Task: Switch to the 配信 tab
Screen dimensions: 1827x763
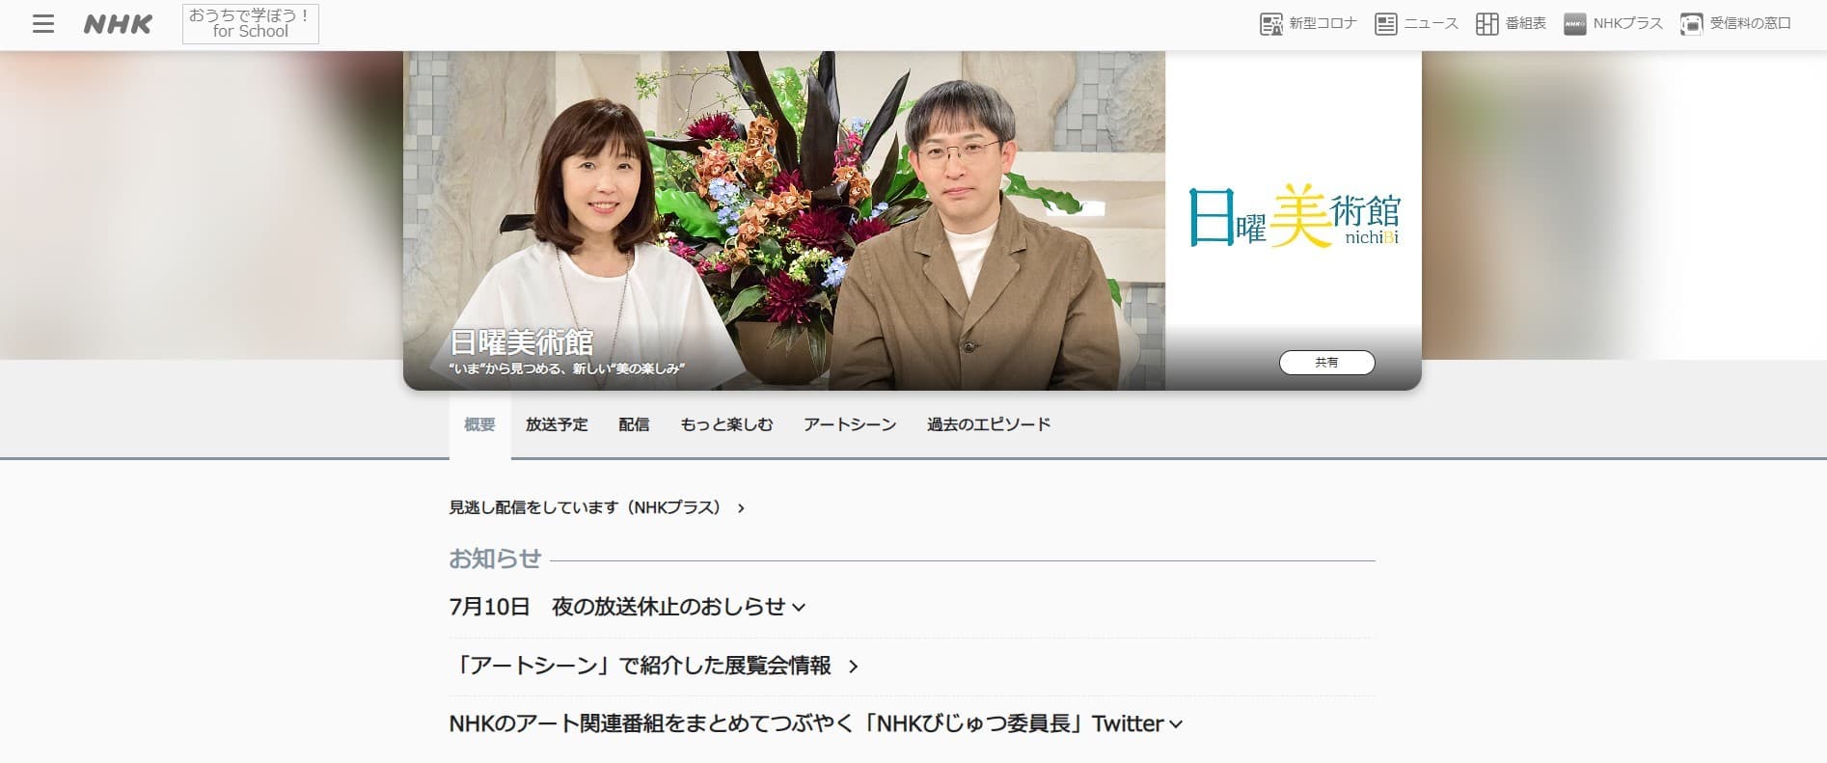Action: [x=634, y=424]
